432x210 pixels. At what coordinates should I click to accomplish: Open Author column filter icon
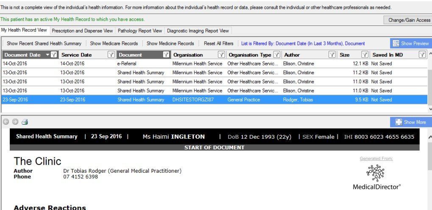coord(332,55)
